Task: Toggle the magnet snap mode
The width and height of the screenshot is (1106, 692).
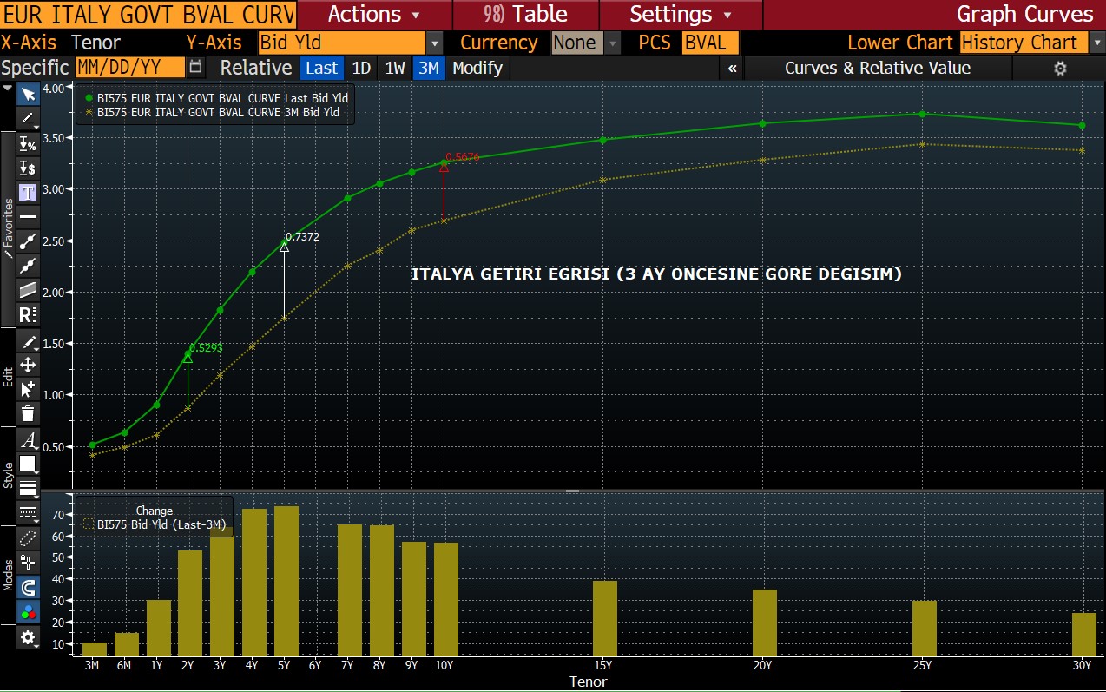Action: [x=28, y=588]
